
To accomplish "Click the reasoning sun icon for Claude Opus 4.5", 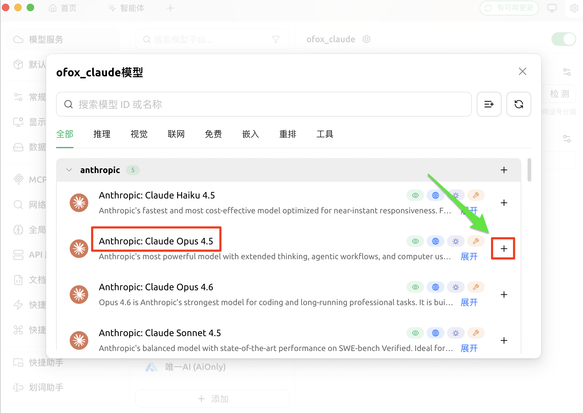I will click(x=456, y=241).
